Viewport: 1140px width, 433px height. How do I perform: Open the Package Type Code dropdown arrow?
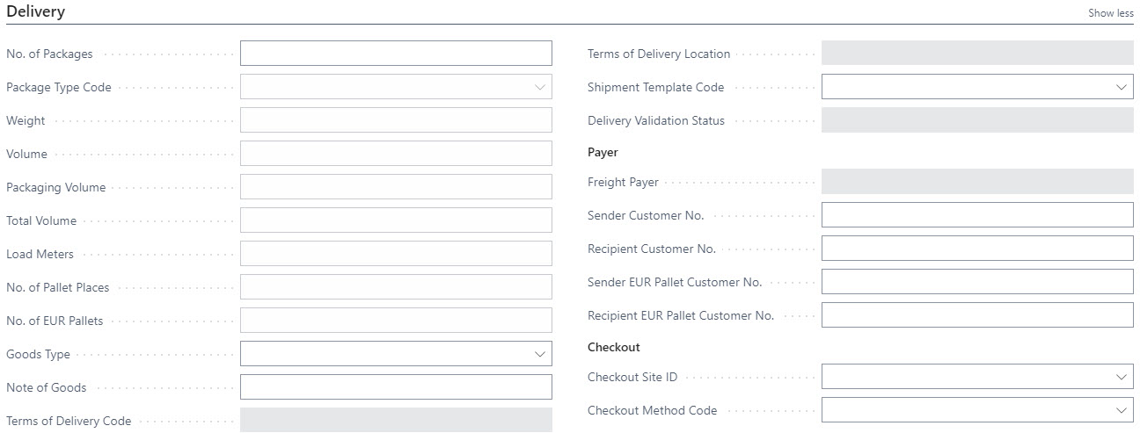point(539,87)
